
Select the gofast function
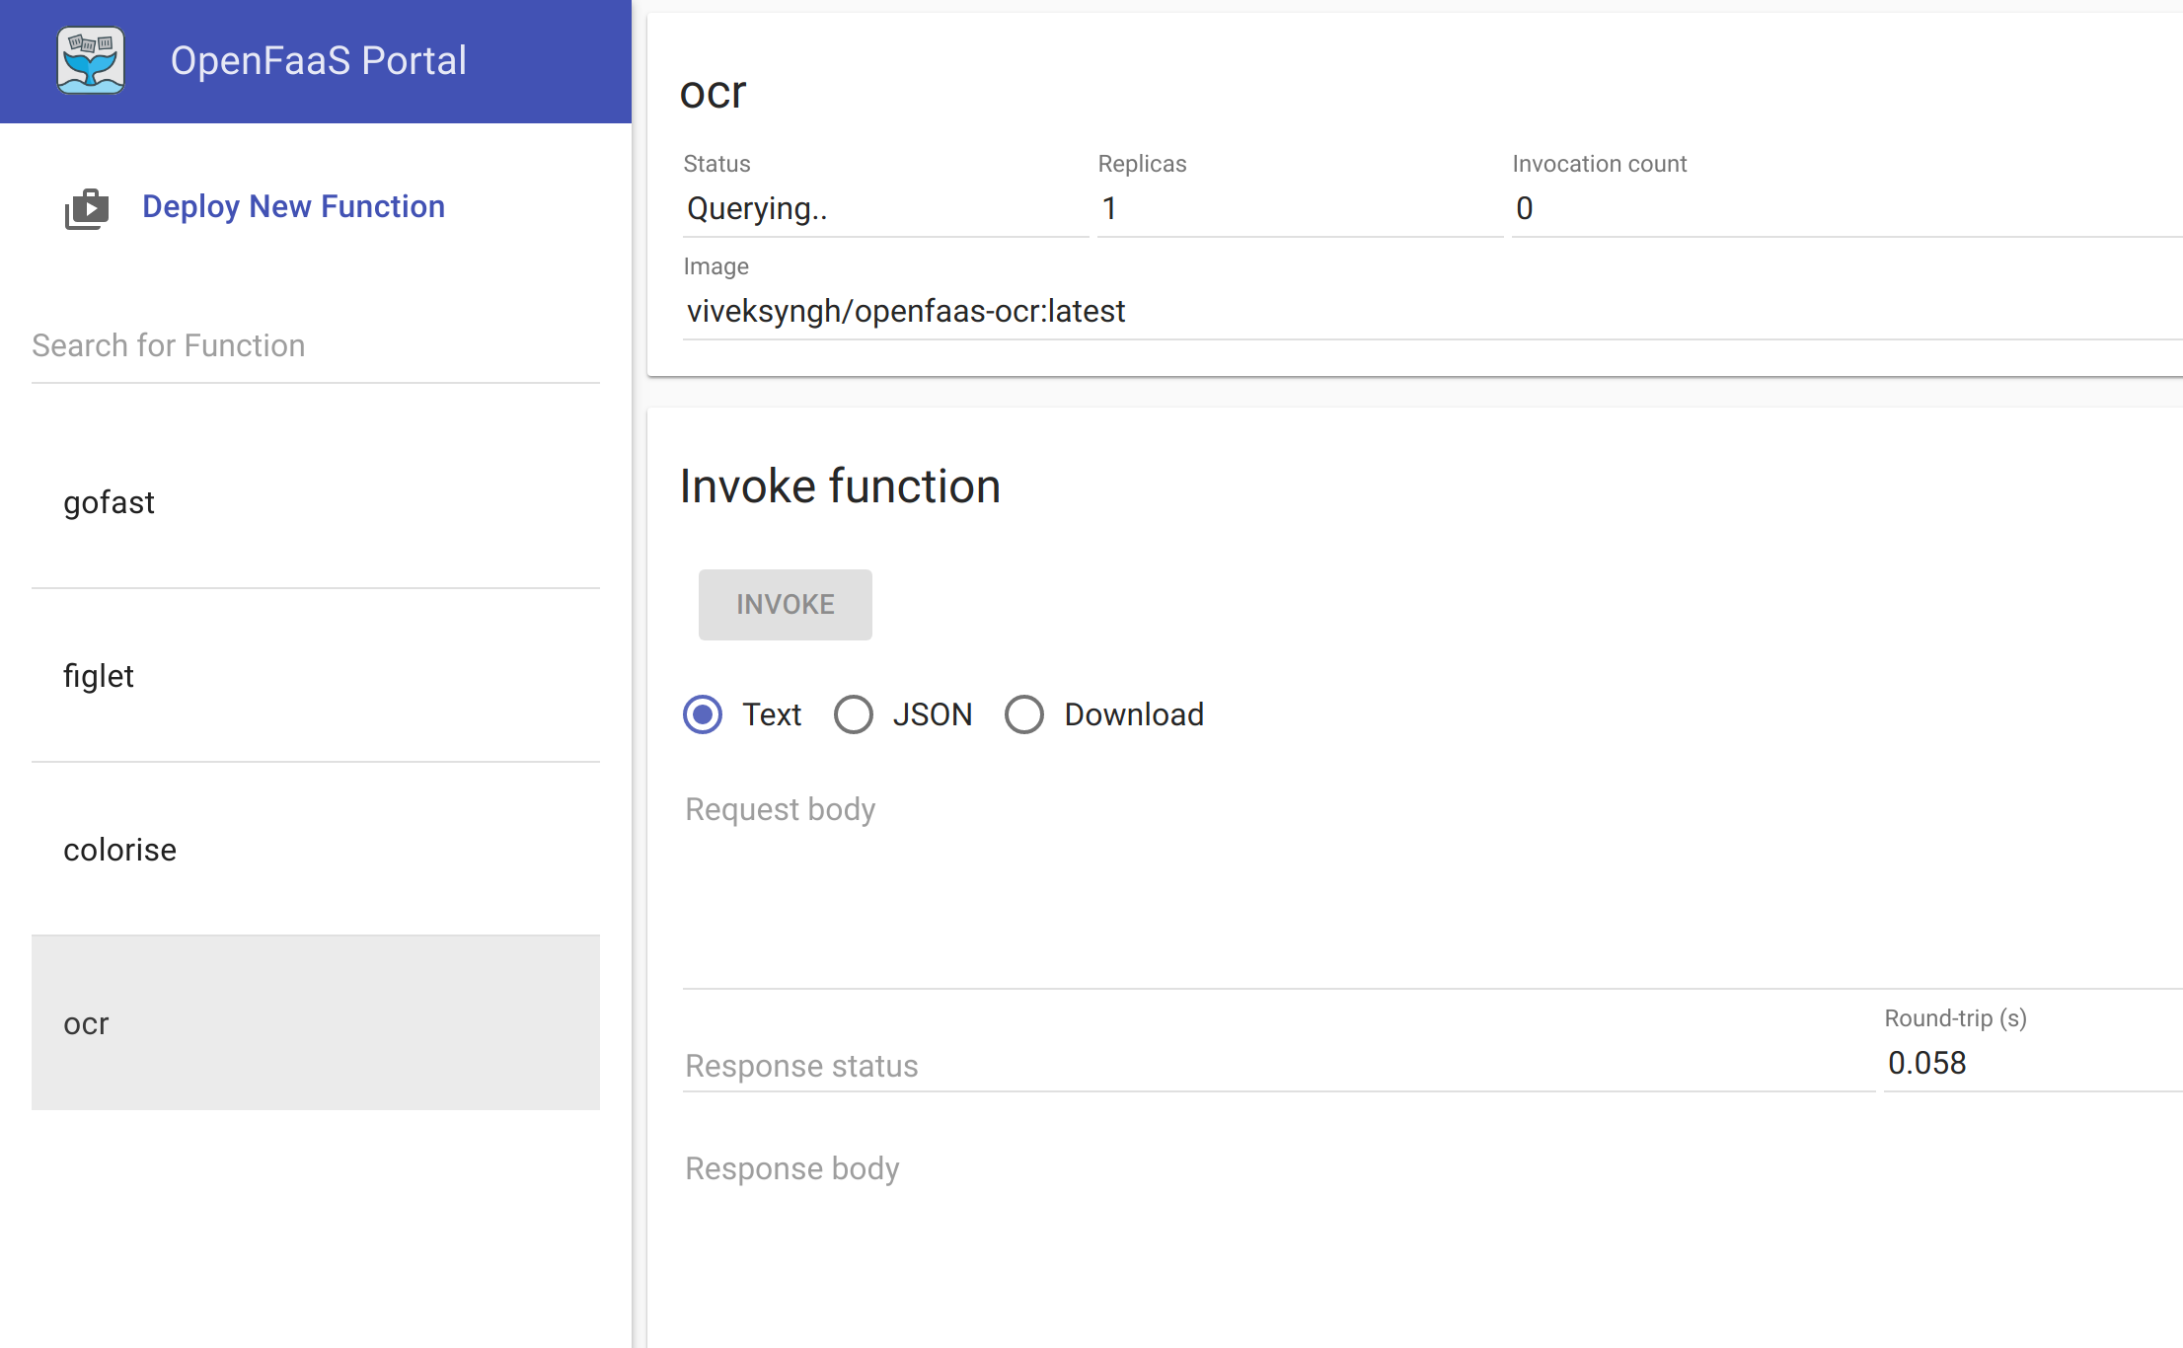pyautogui.click(x=109, y=502)
